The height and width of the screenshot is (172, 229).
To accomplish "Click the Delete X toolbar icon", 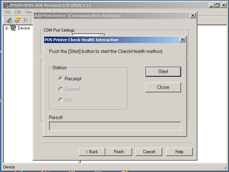I will [x=26, y=20].
